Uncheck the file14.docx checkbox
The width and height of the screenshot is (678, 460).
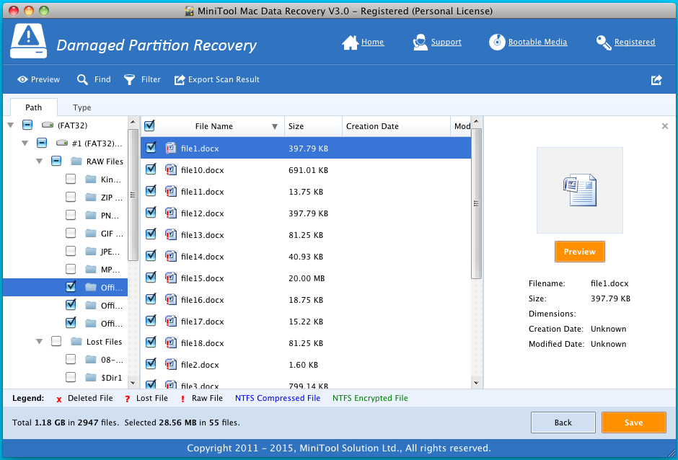pyautogui.click(x=151, y=256)
